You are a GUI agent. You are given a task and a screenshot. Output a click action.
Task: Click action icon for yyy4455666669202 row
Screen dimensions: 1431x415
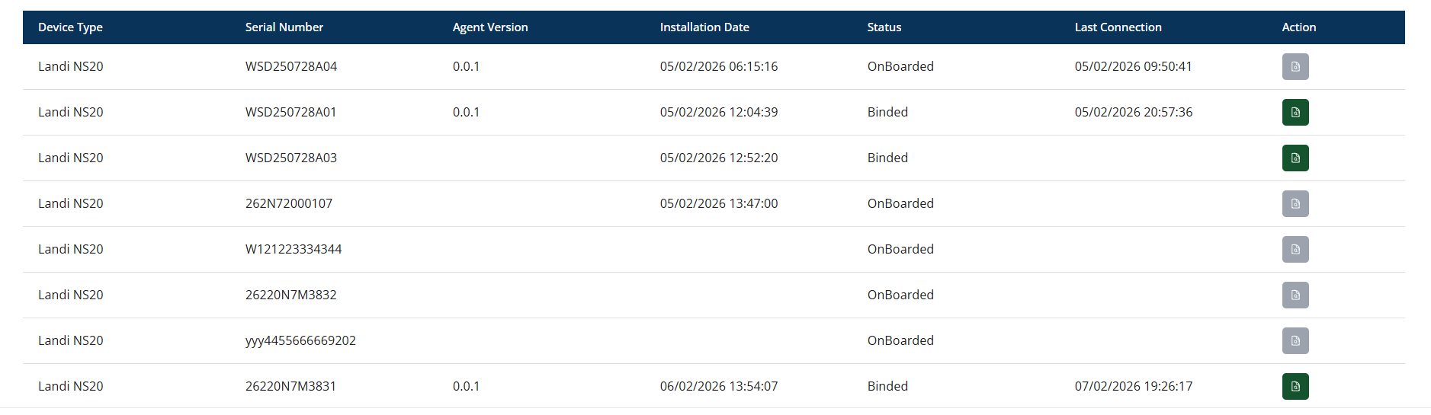point(1295,341)
